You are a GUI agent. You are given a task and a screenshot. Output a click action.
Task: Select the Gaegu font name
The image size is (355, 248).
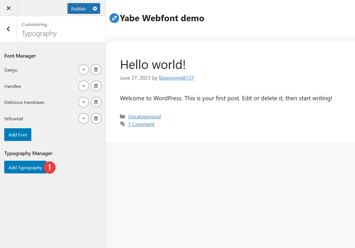point(11,70)
